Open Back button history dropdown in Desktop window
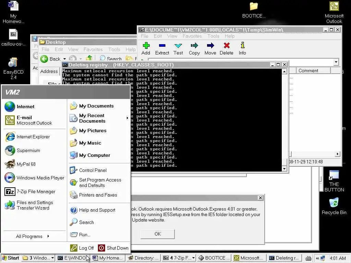The height and width of the screenshot is (263, 351). [64, 59]
